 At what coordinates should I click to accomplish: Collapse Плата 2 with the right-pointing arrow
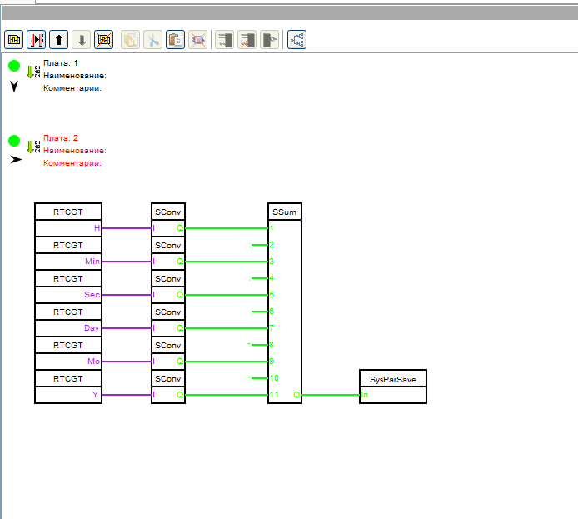(16, 160)
